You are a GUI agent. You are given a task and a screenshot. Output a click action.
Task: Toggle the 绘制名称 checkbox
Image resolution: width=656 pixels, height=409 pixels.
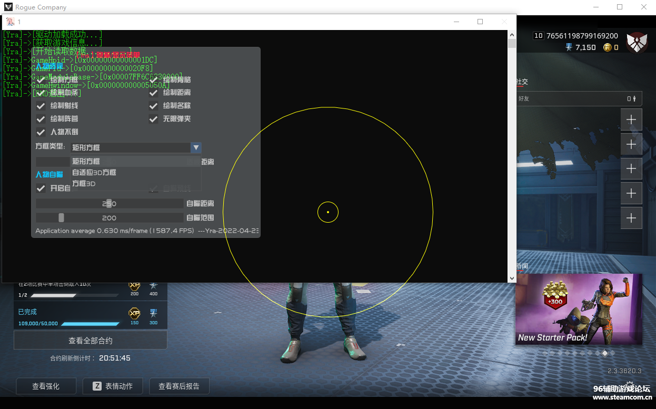point(154,106)
